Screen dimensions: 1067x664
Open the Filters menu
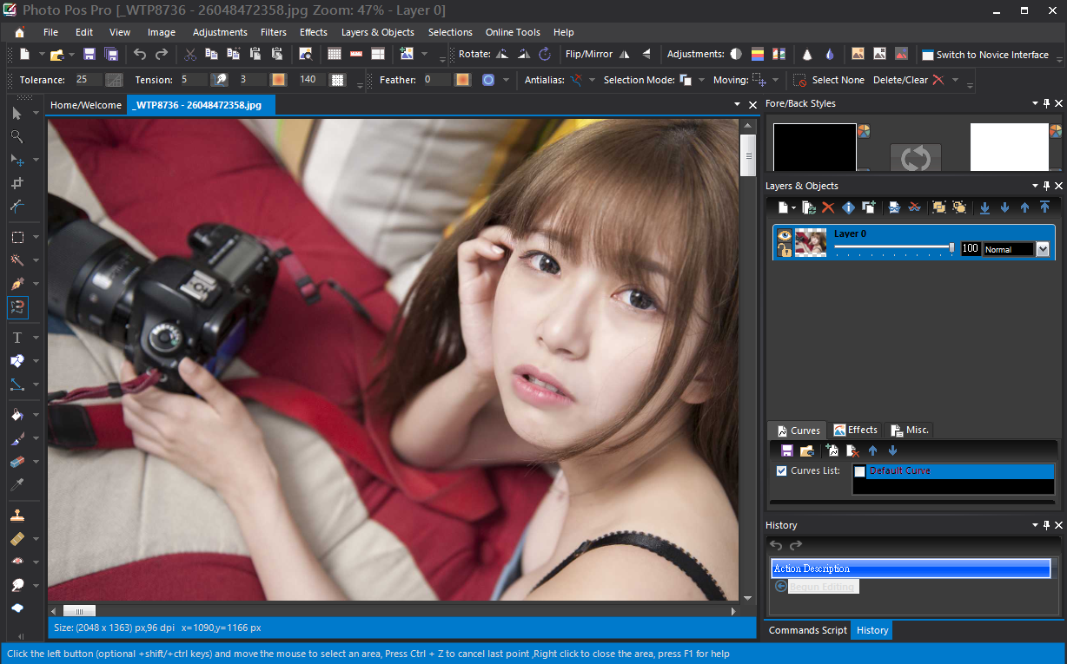point(274,32)
